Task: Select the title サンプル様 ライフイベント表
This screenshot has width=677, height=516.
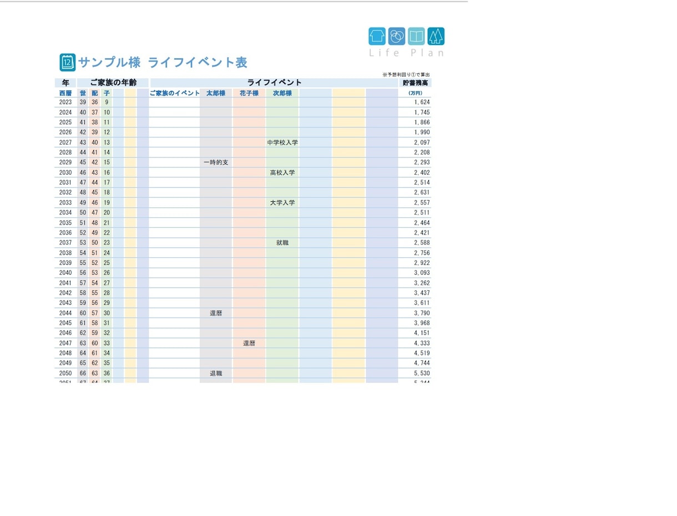Action: [163, 62]
